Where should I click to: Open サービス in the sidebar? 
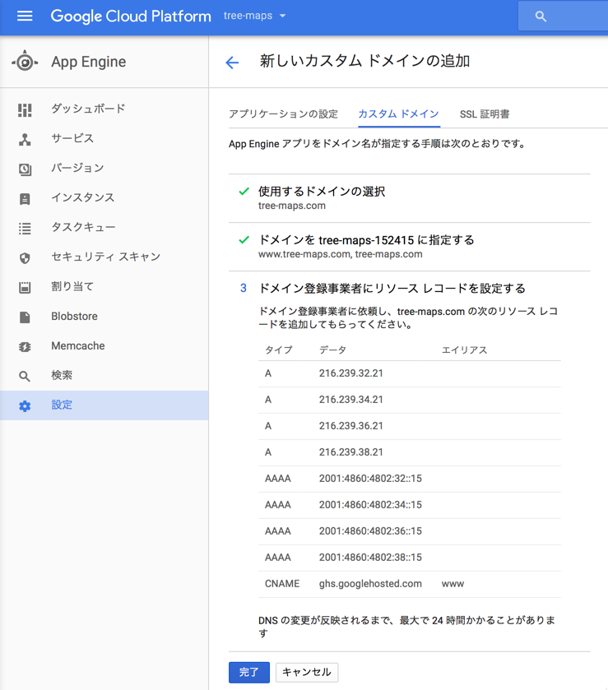tap(72, 138)
